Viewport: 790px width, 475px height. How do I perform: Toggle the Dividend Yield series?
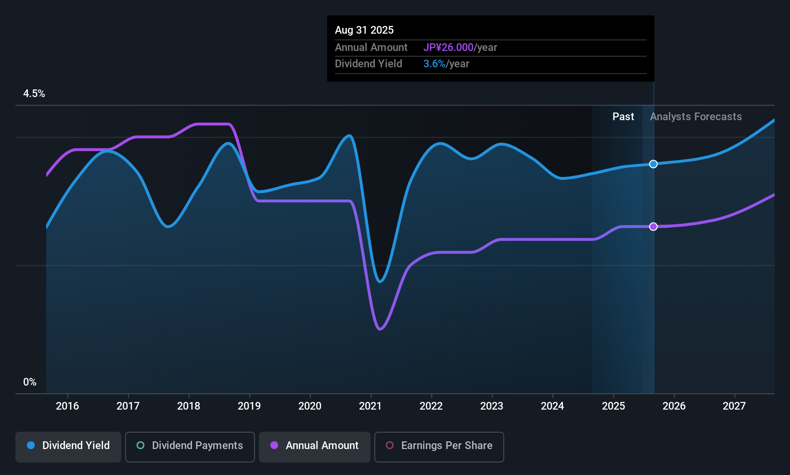[68, 447]
